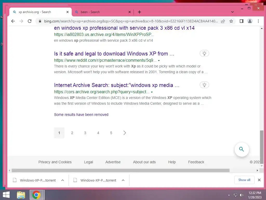Open the Help footer link

172,162
